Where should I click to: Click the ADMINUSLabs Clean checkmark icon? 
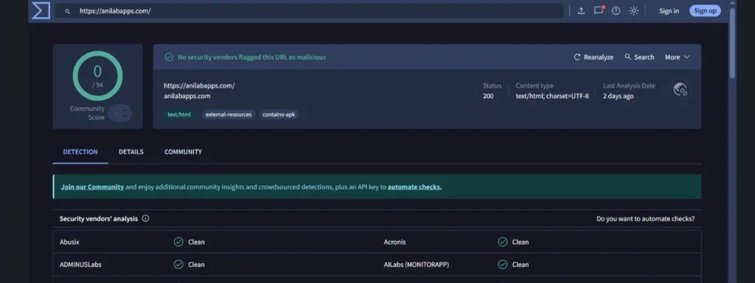click(x=178, y=265)
